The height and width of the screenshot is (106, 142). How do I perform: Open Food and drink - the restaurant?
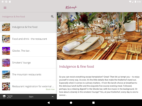click(28, 39)
